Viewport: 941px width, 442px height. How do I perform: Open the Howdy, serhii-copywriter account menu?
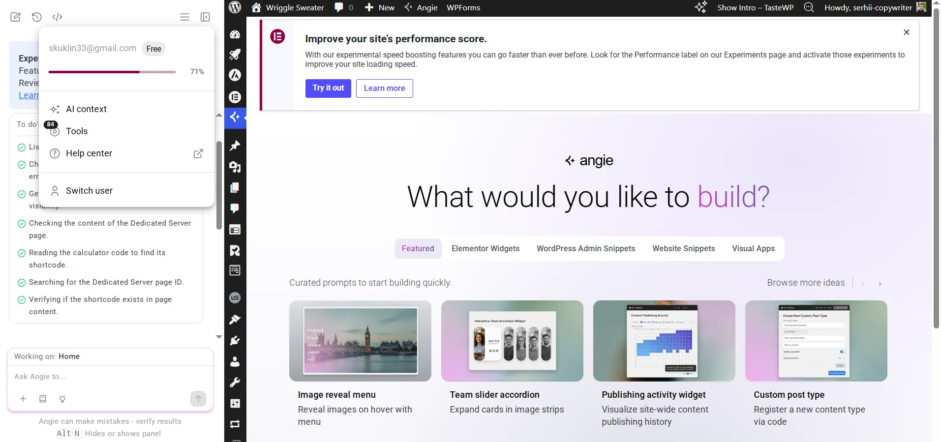tap(876, 7)
